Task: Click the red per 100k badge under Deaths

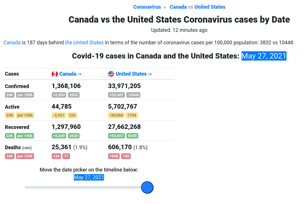Action: pos(25,156)
